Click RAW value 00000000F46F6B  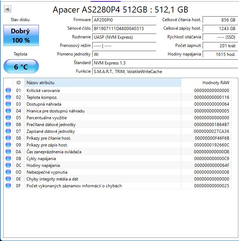click(x=212, y=138)
